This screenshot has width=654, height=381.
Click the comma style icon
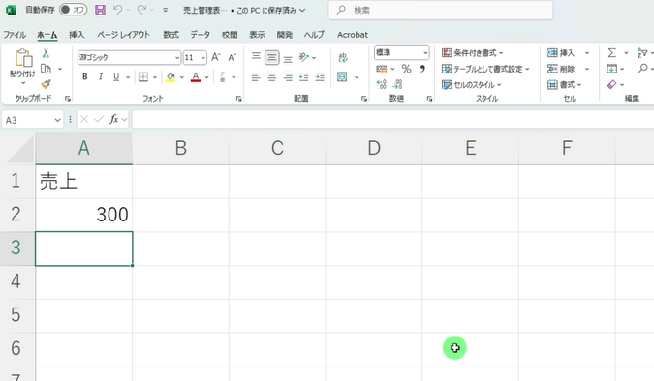coord(422,69)
